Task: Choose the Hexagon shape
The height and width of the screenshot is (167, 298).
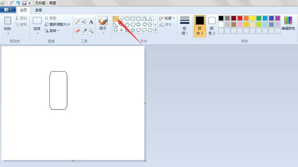Action: click(x=133, y=24)
